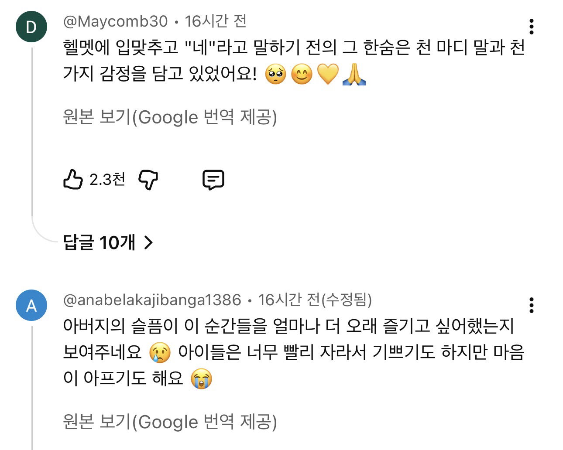The height and width of the screenshot is (450, 563).
Task: Click the 16시간 전 timestamp of @Maycomb30's comment
Action: (216, 21)
